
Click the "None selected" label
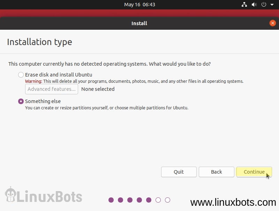(98, 89)
